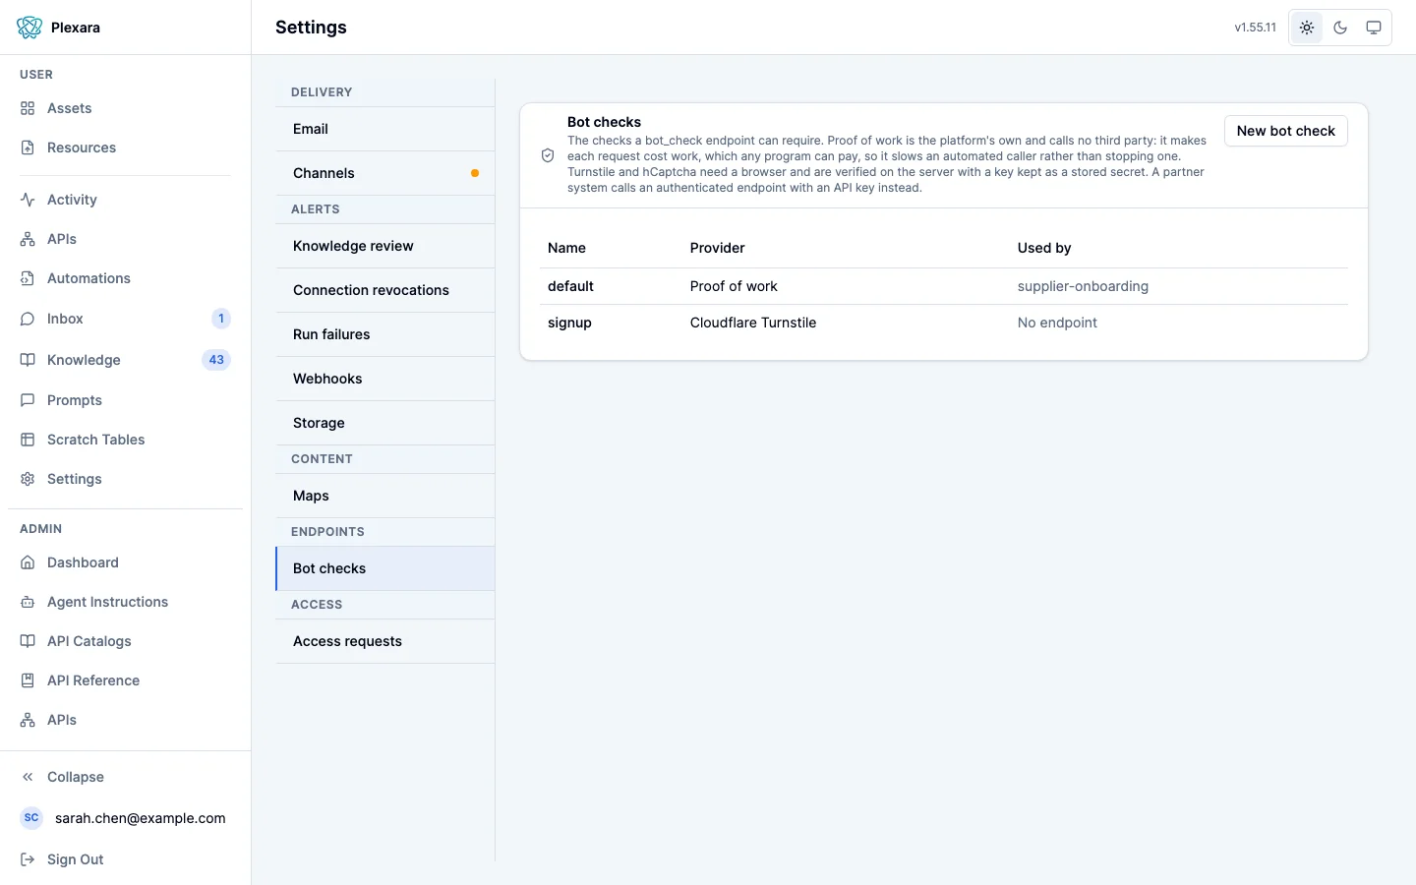Click the shield icon beside Bot checks
This screenshot has height=885, width=1416.
pyautogui.click(x=548, y=155)
